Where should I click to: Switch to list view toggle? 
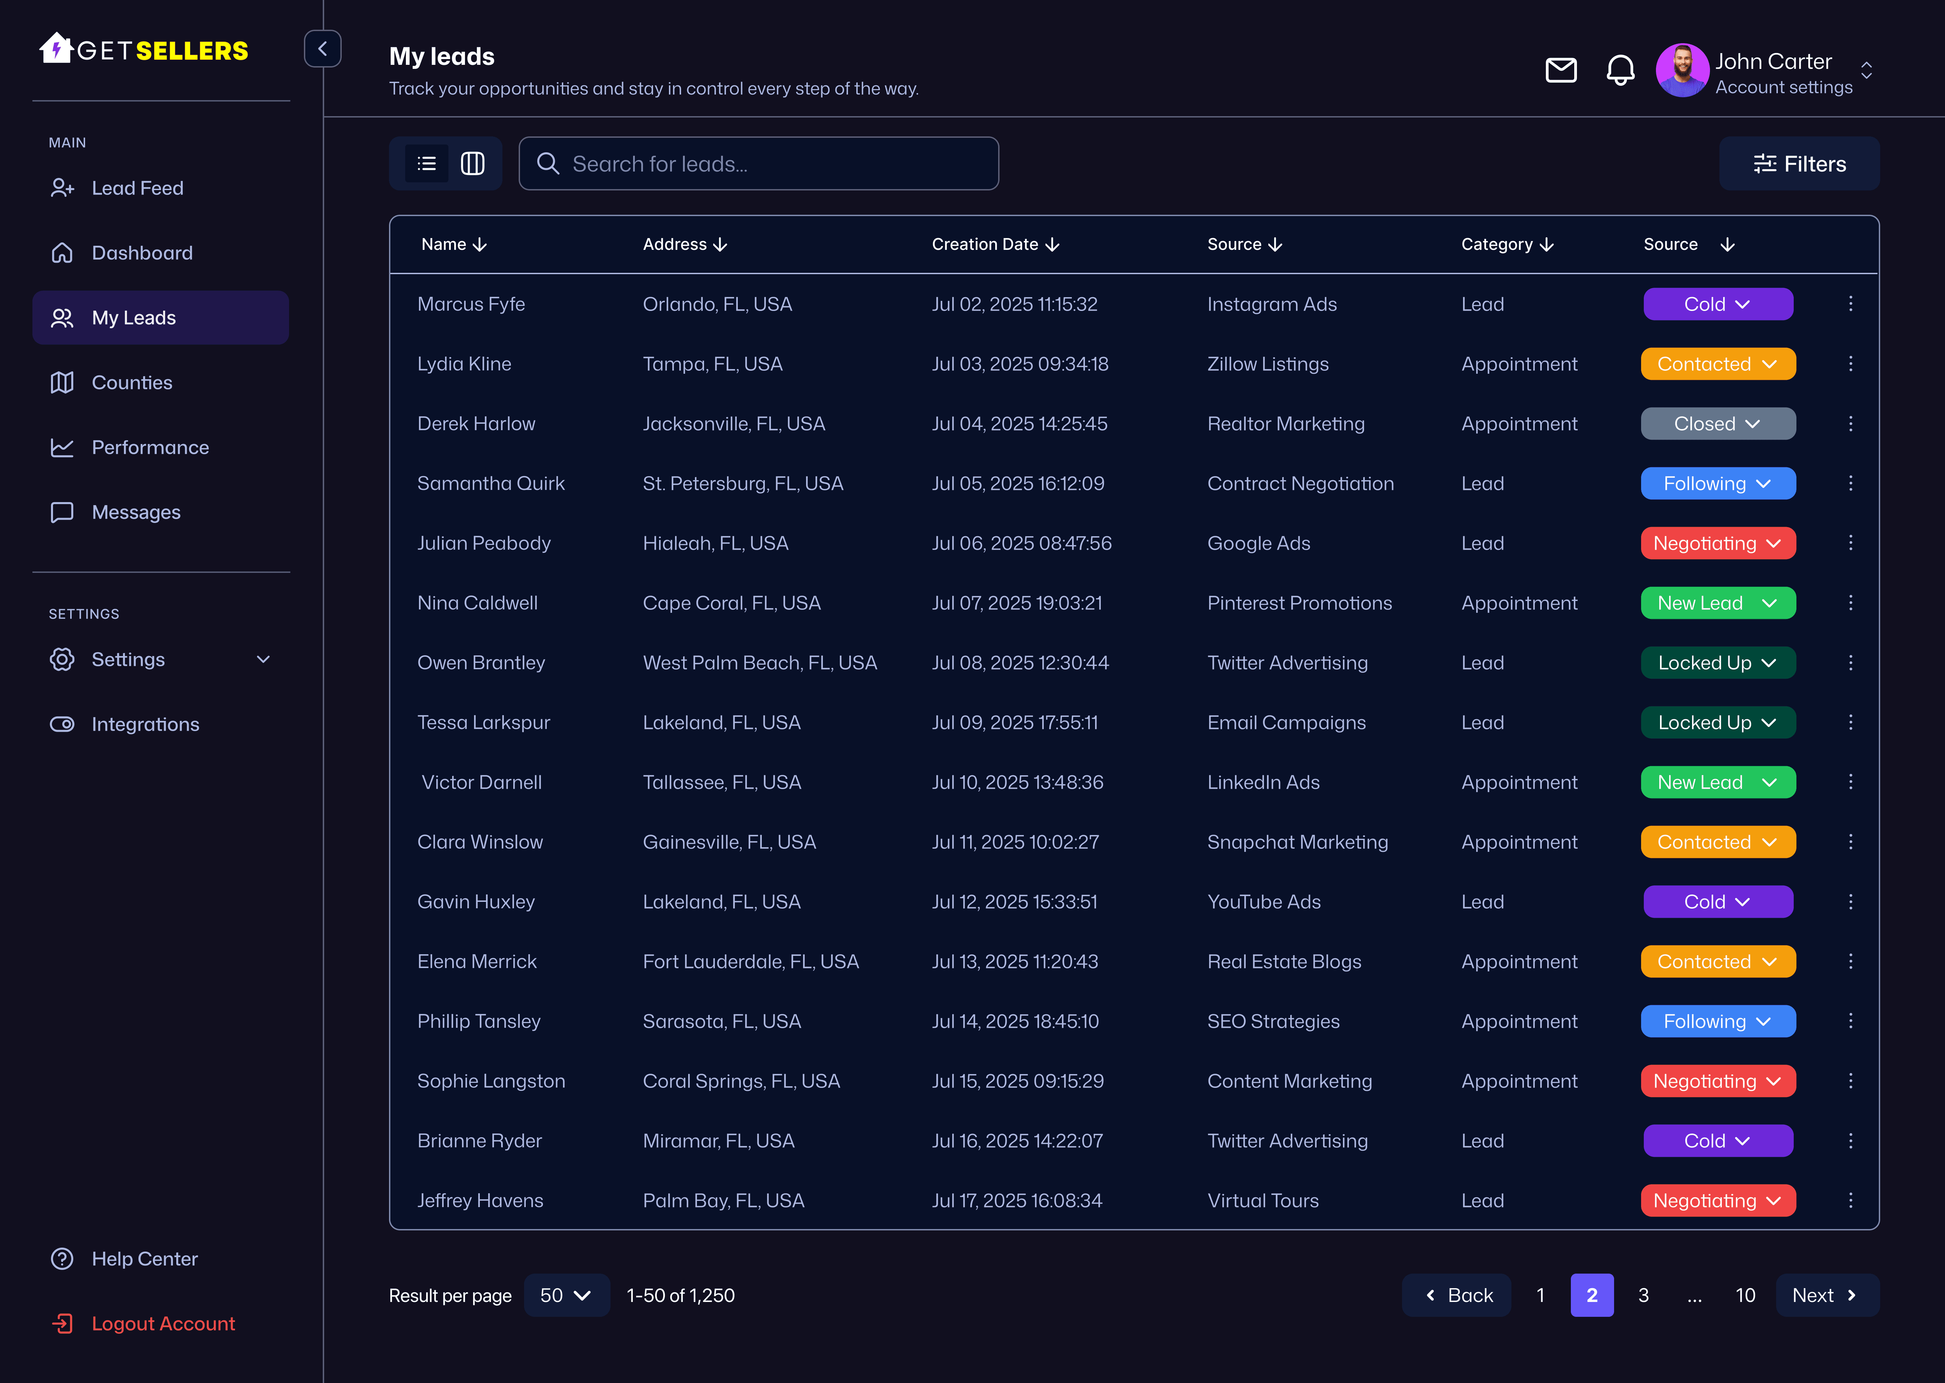click(x=426, y=163)
